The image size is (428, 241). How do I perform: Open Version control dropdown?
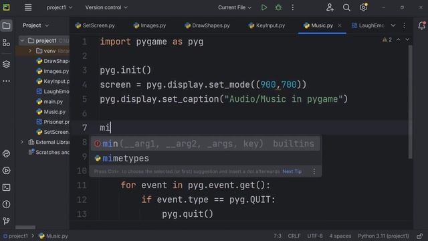tap(106, 7)
